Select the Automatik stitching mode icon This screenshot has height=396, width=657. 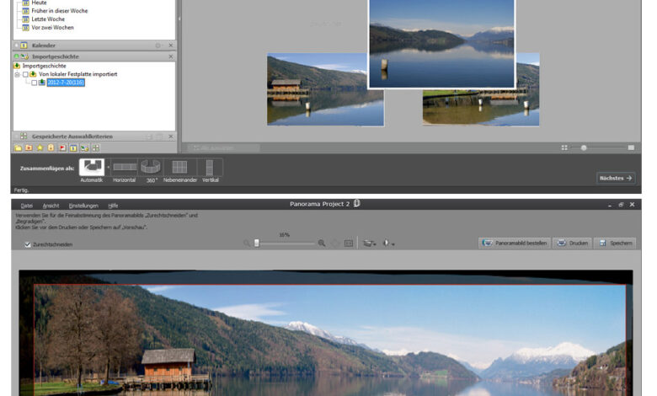(x=92, y=167)
